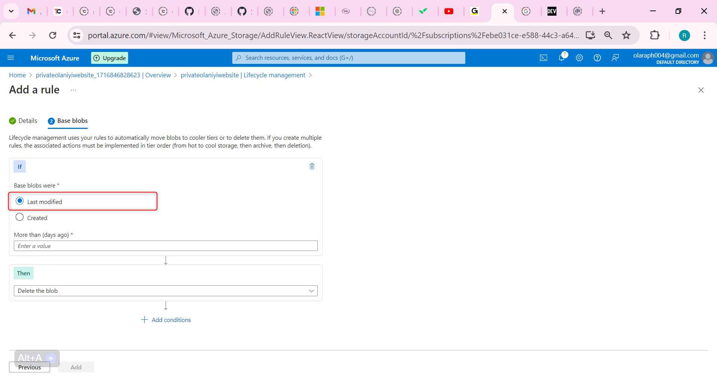Image resolution: width=717 pixels, height=381 pixels.
Task: Click the More than days ago input
Action: [x=166, y=246]
